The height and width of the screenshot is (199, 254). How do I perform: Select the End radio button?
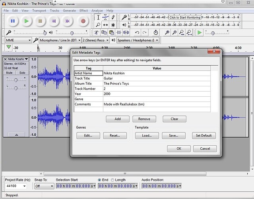99,180
